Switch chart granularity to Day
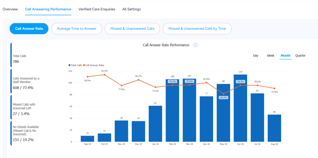 (256, 56)
